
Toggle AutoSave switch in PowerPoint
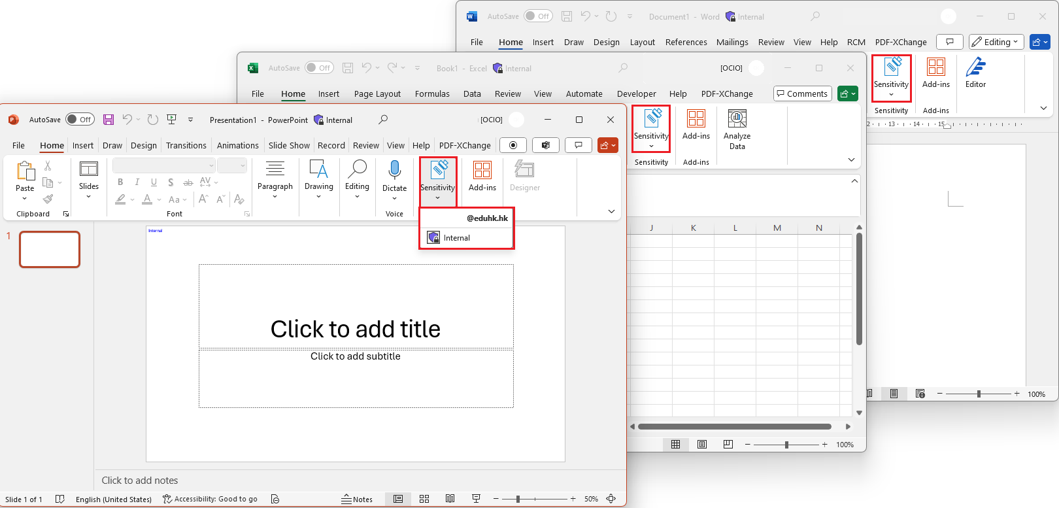80,120
